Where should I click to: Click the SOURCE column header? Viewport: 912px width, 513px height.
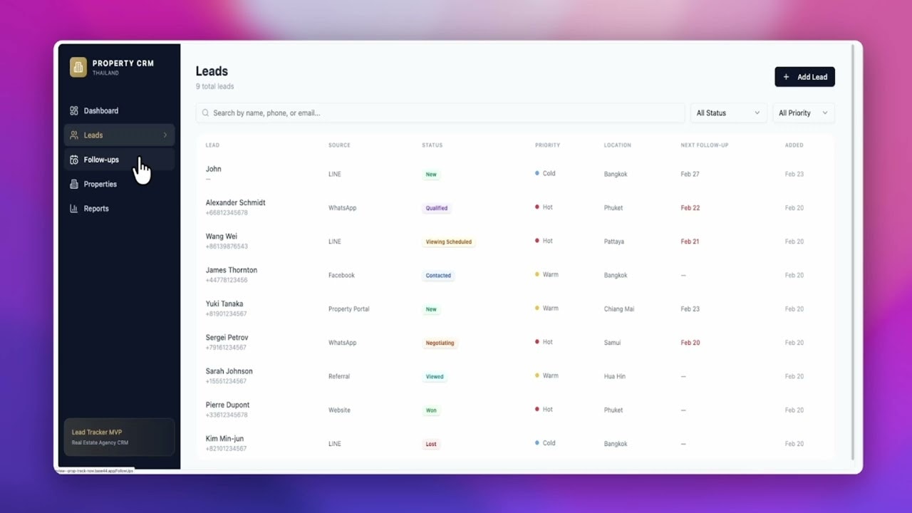[x=339, y=145]
